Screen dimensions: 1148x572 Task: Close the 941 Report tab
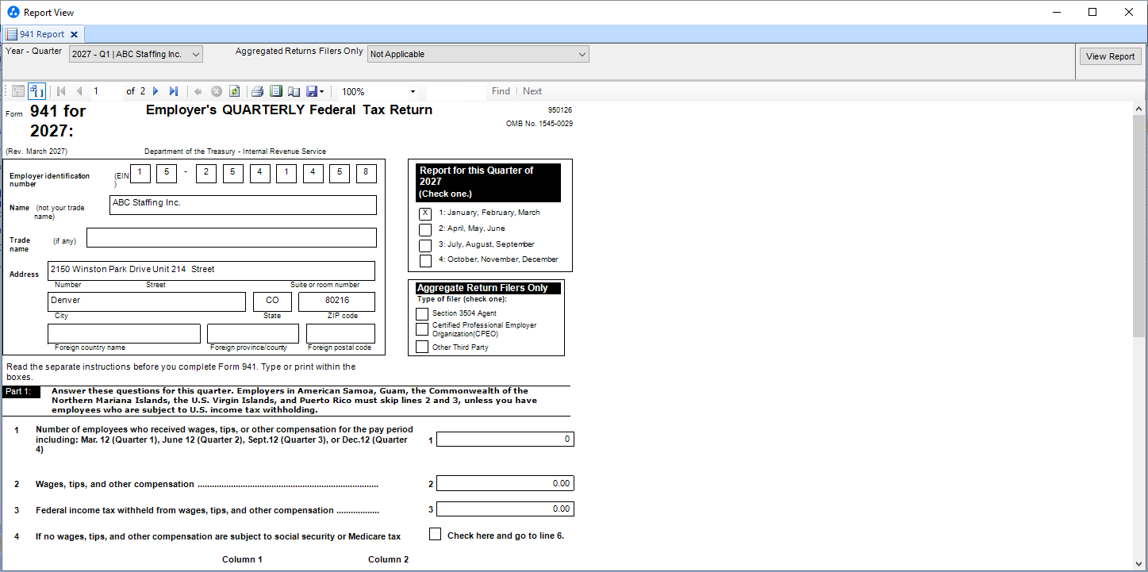[74, 34]
